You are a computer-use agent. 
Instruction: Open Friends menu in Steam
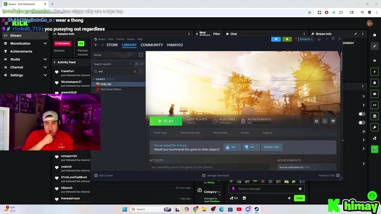(120, 39)
